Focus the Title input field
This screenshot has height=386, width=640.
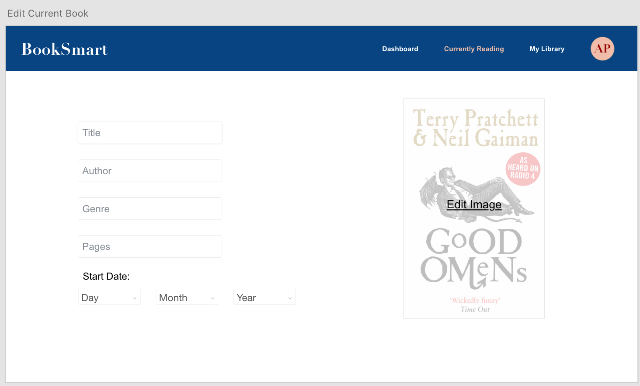pos(150,133)
